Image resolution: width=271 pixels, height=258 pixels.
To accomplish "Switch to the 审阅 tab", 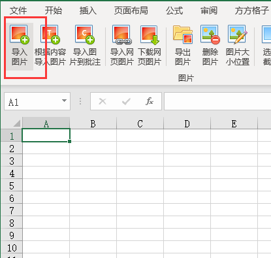I will tap(209, 10).
